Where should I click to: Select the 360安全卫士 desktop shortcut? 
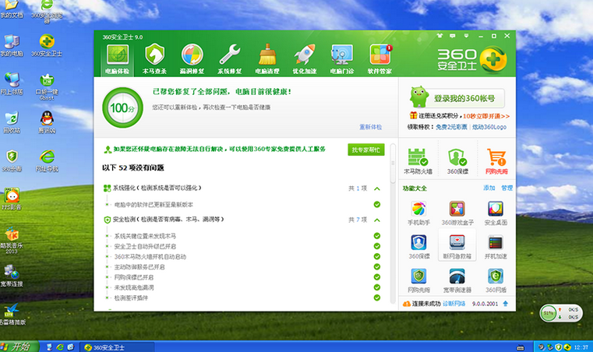(47, 45)
